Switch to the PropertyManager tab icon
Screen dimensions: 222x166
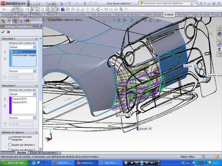point(9,21)
